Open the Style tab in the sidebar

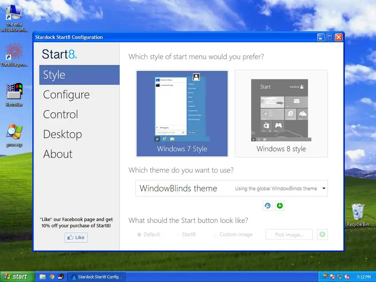coord(79,75)
